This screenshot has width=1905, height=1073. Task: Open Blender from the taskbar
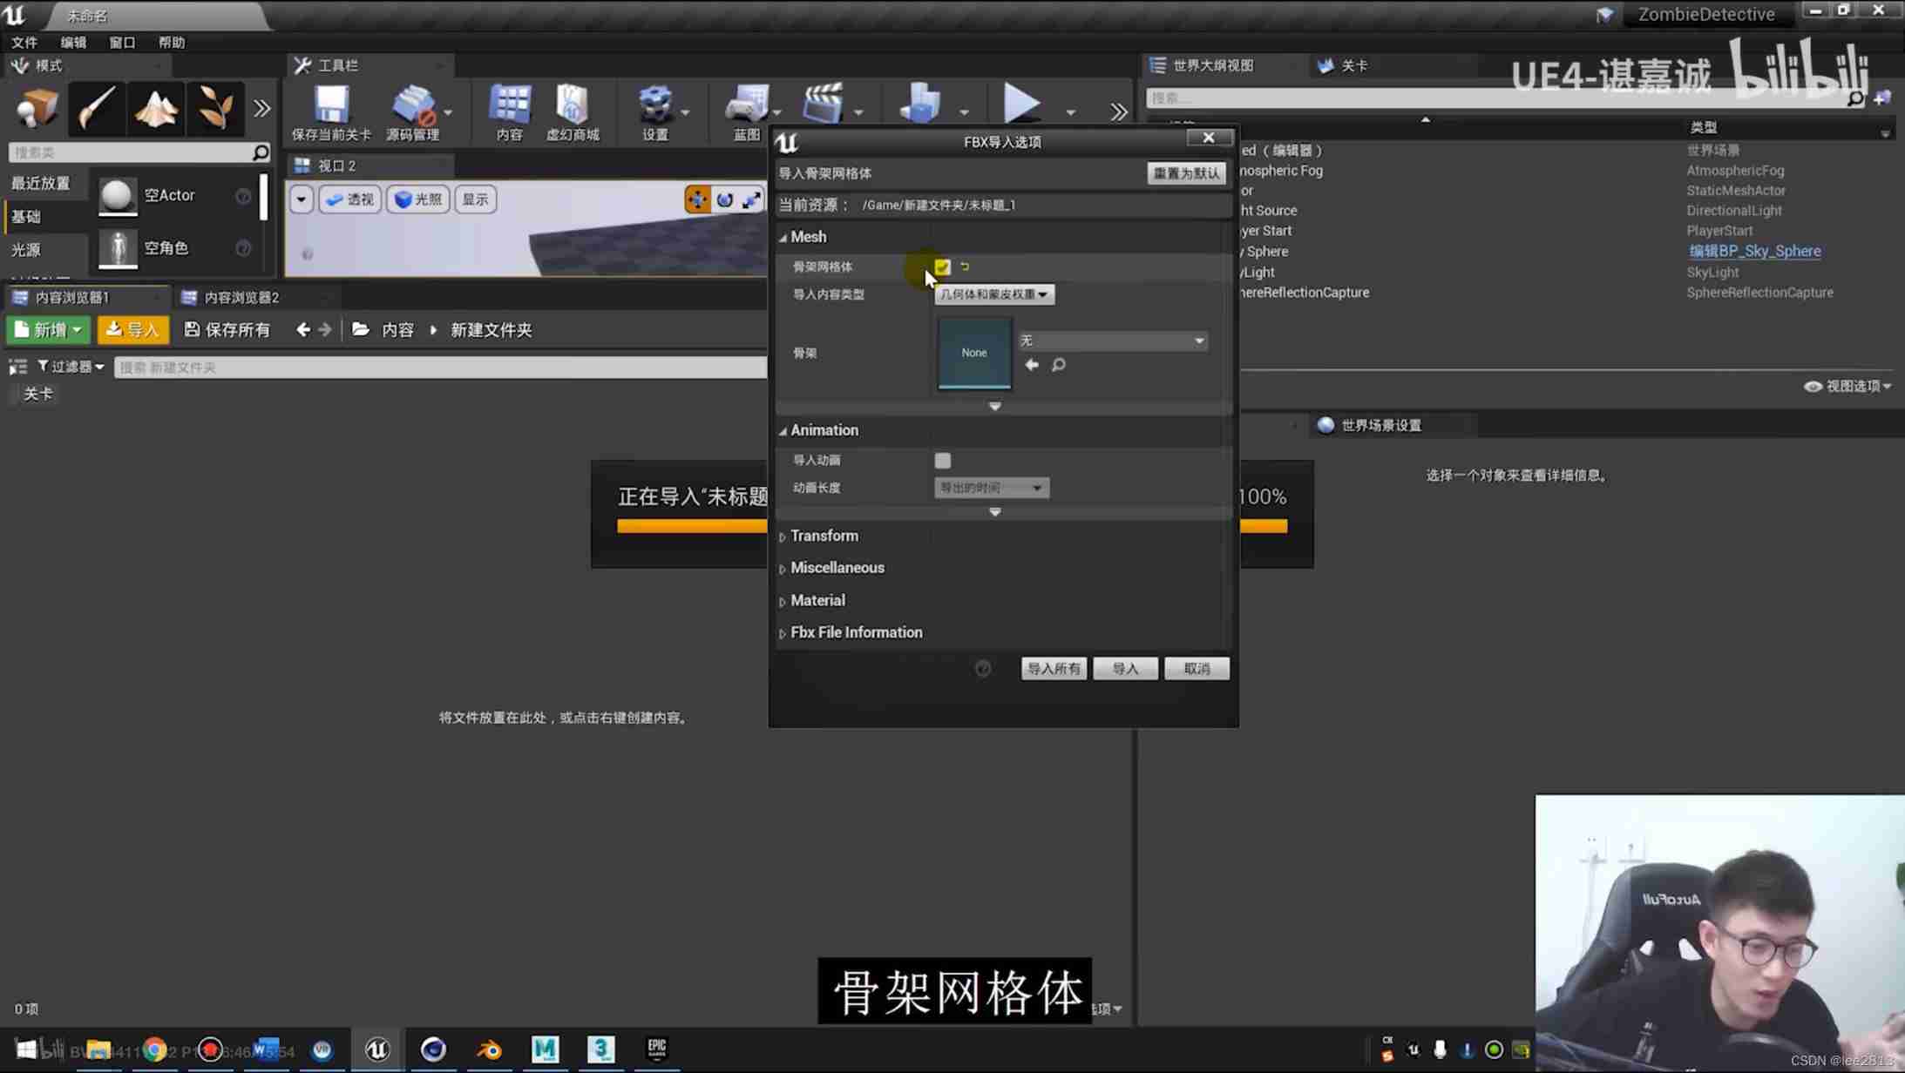[x=489, y=1049]
